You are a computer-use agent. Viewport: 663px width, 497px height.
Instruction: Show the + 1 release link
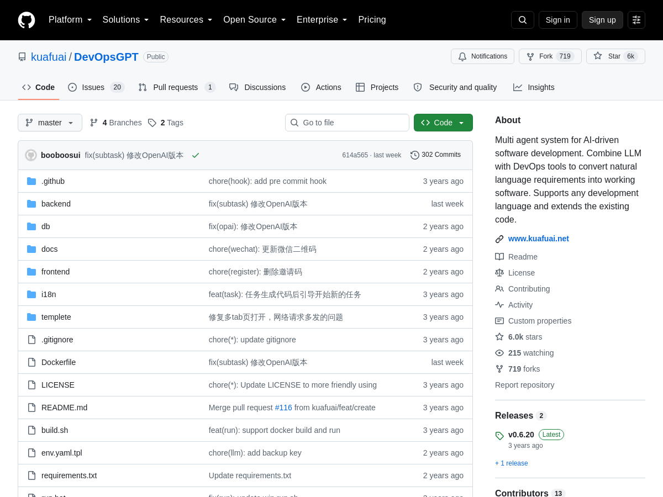(512, 463)
